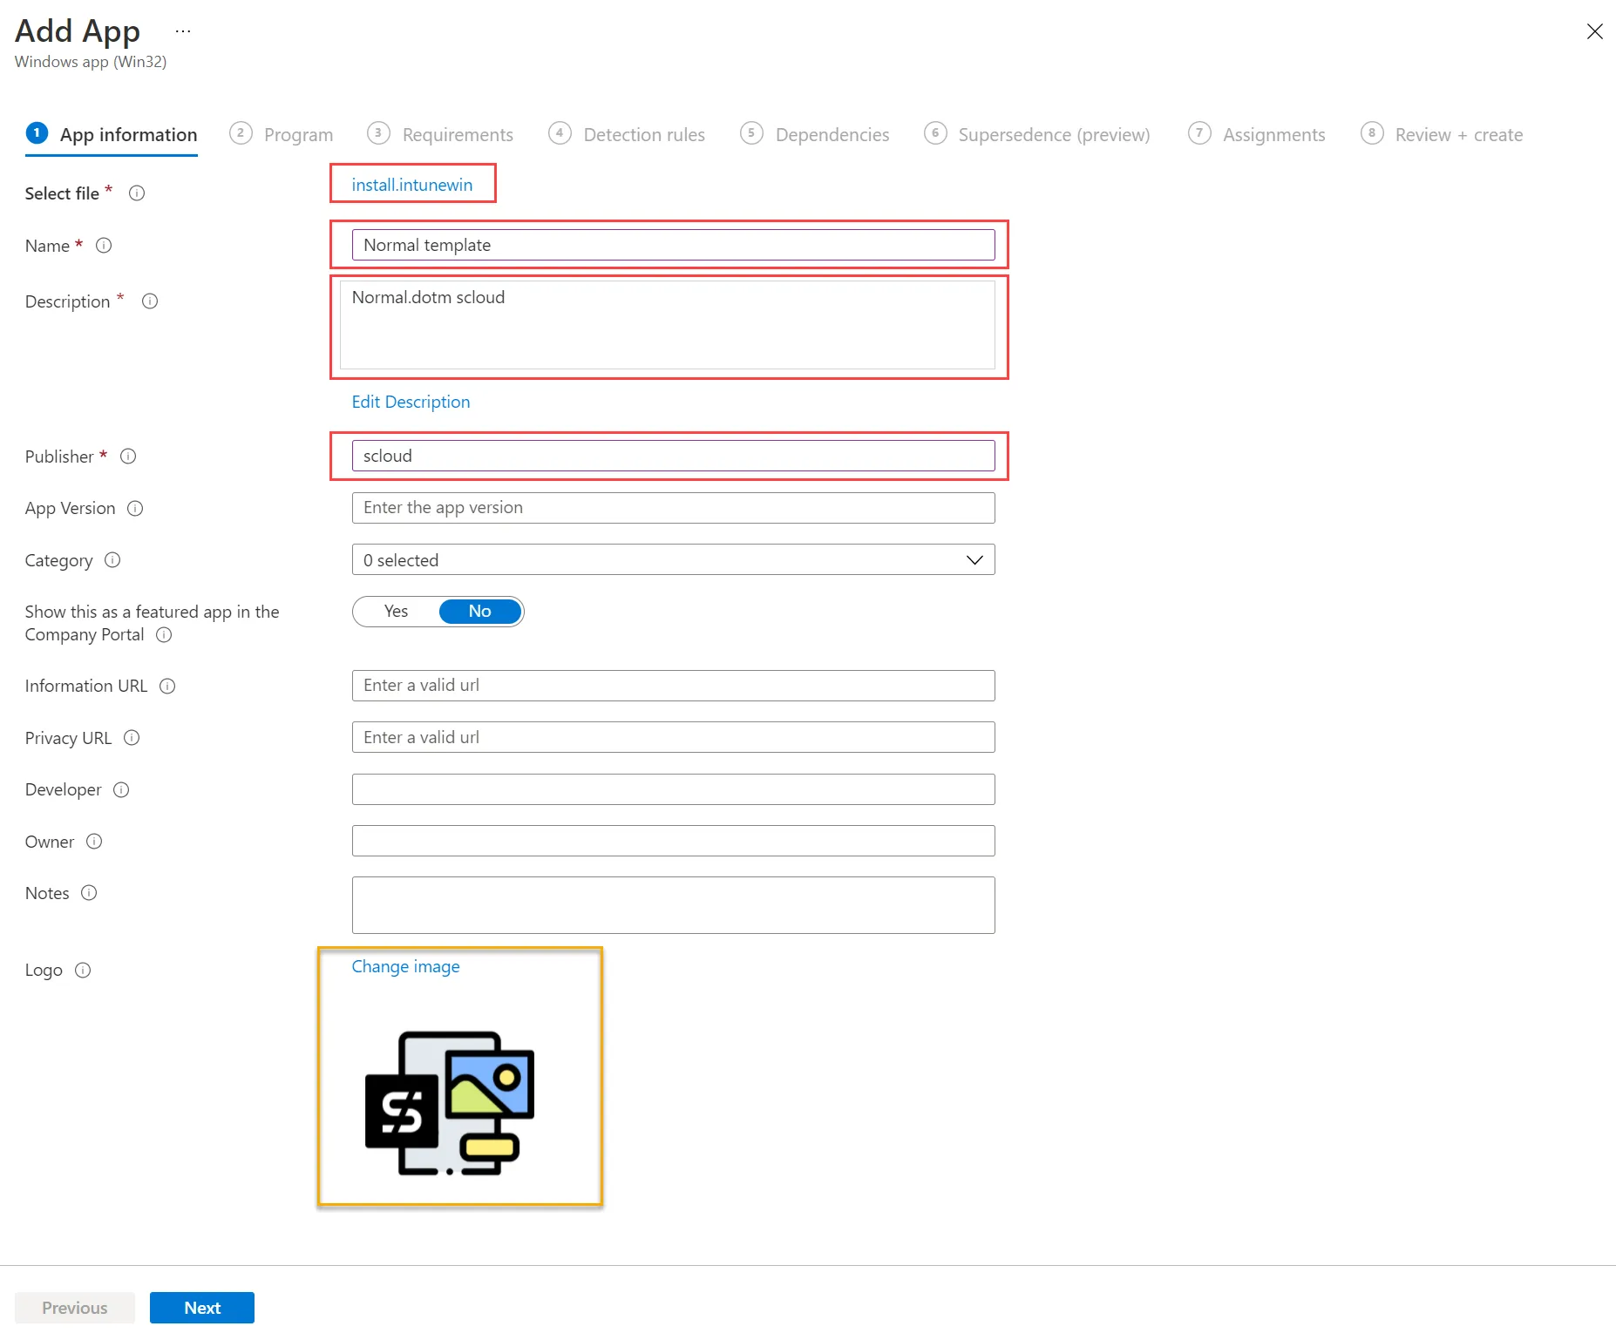Click the Owner input field
Viewport: 1616px width, 1333px height.
point(673,841)
